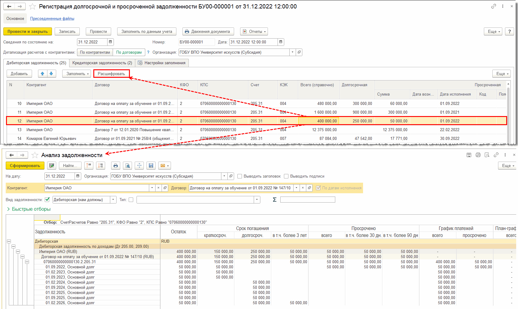Click Заполнить по данным учета
Screen dimensions: 518x309
pyautogui.click(x=147, y=31)
